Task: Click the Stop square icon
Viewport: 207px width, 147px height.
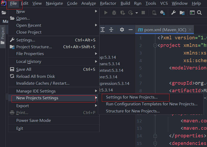Action: [x=143, y=13]
